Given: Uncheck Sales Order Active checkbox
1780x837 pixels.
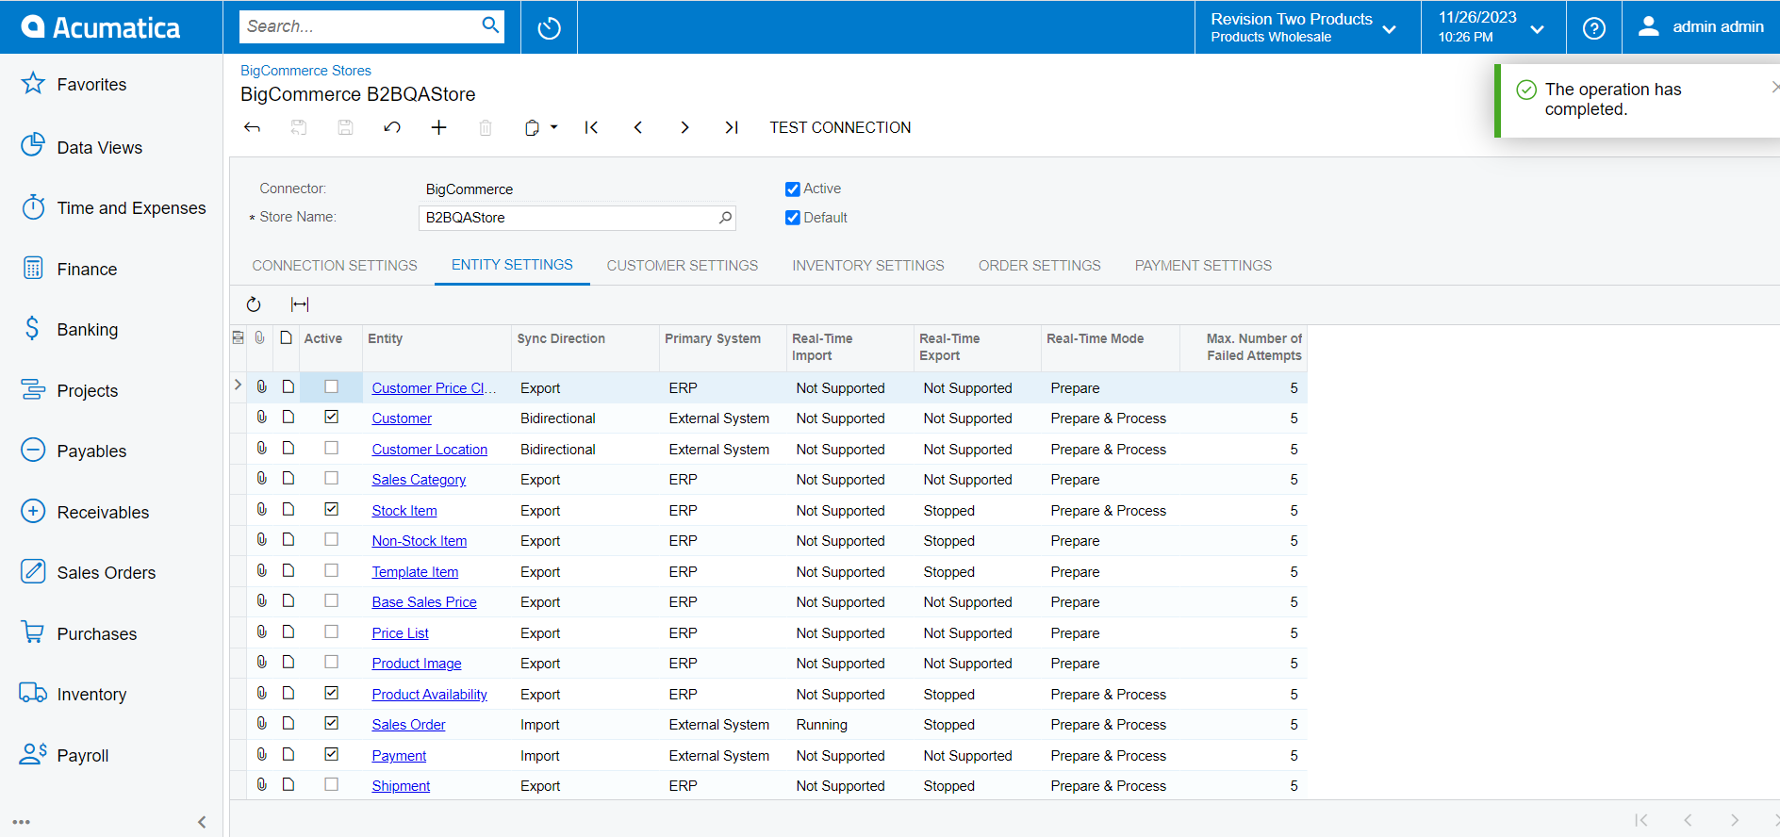Looking at the screenshot, I should tap(331, 723).
